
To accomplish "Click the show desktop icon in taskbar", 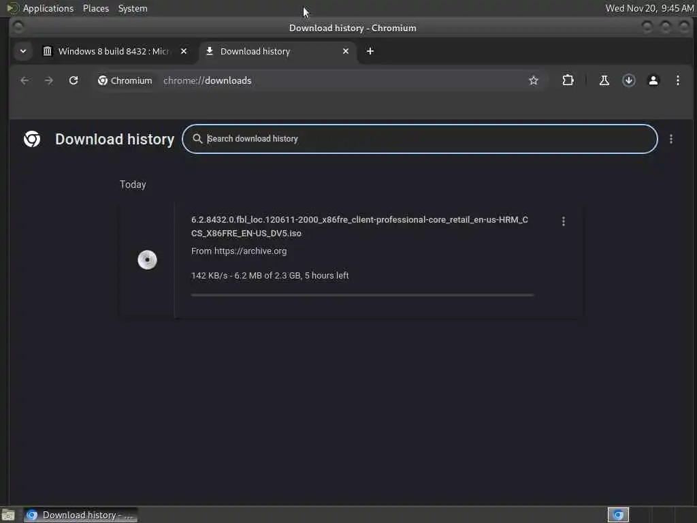I will pos(8,515).
